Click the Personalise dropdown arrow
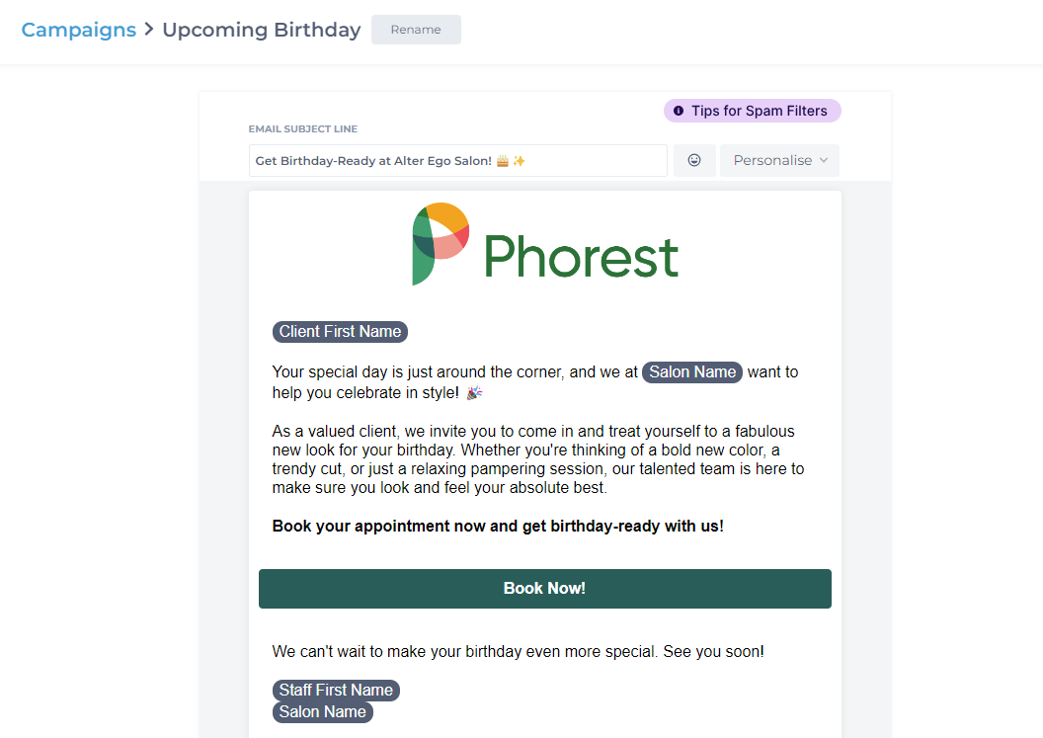 [824, 160]
